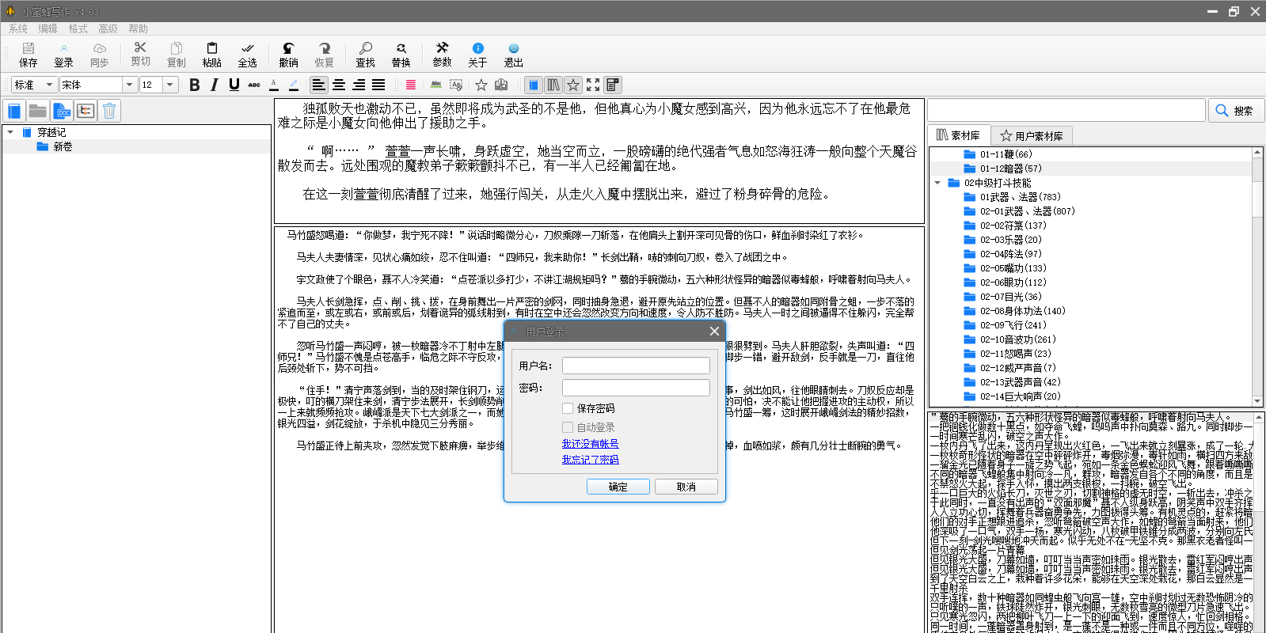Open the font name 宋体 dropdown
The width and height of the screenshot is (1266, 633).
[130, 85]
